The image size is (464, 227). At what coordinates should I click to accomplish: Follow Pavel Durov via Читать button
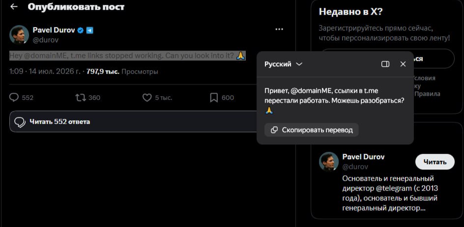[435, 162]
